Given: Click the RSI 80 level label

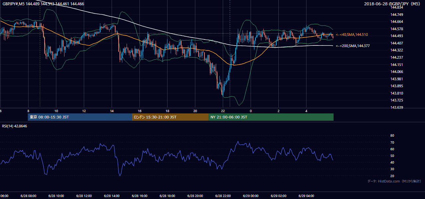Looking at the screenshot, I should coord(392,136).
